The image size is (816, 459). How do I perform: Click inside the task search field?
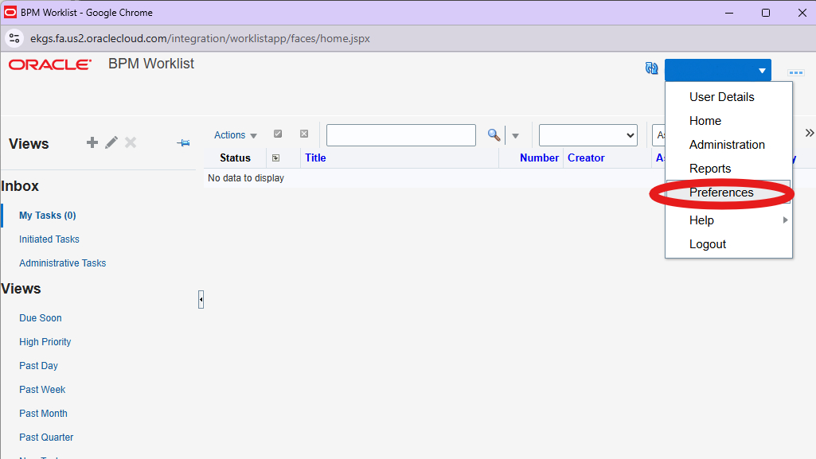(400, 134)
